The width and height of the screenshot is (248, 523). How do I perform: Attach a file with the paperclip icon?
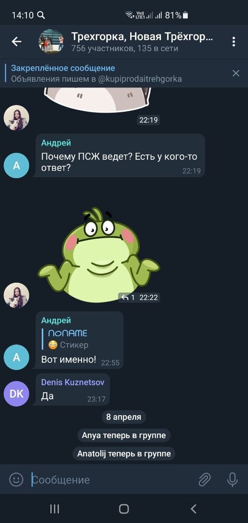pyautogui.click(x=205, y=480)
